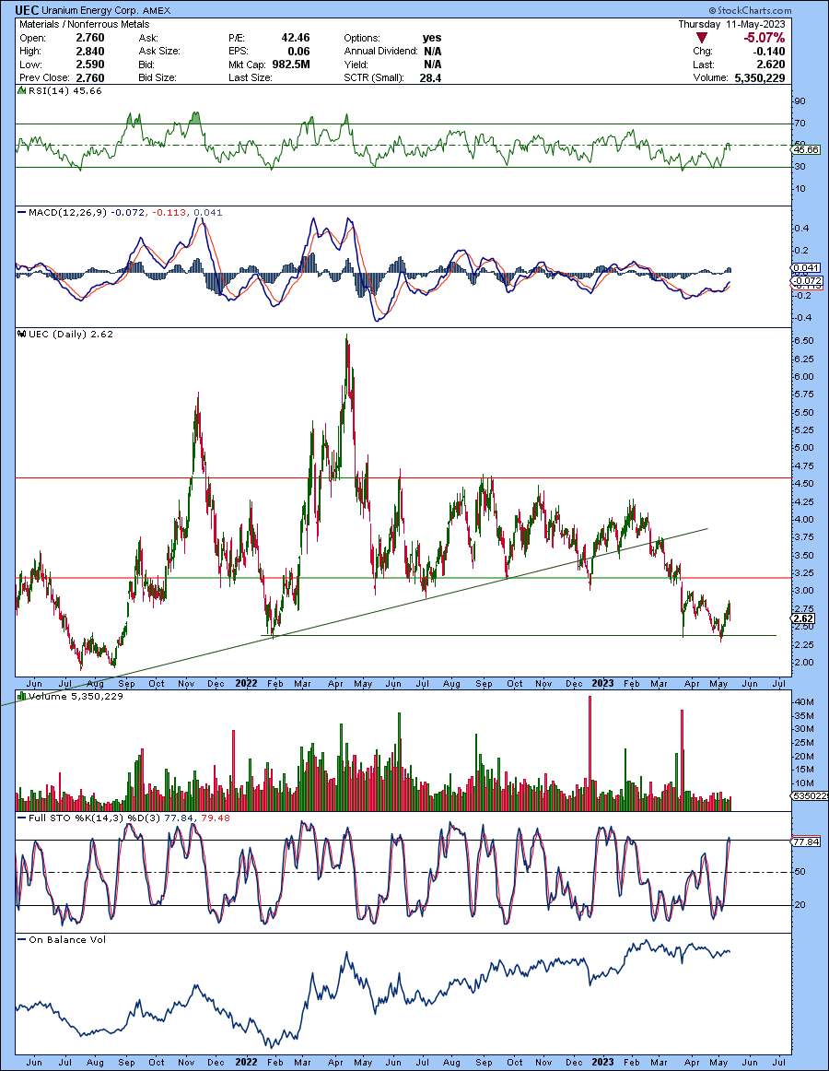Click Materials / Nonferrous Metals sector text
Screen dimensions: 829x1071
coord(84,24)
